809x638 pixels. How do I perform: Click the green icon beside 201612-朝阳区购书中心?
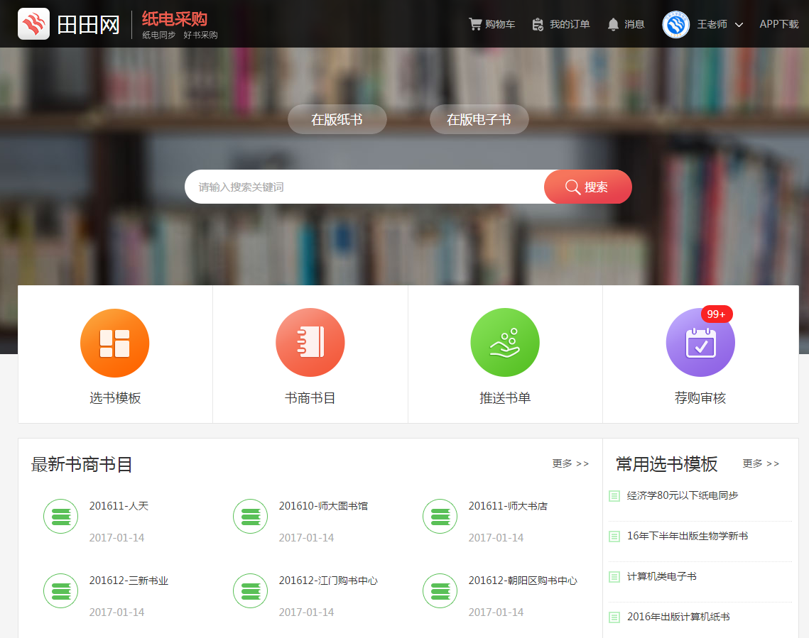click(440, 590)
